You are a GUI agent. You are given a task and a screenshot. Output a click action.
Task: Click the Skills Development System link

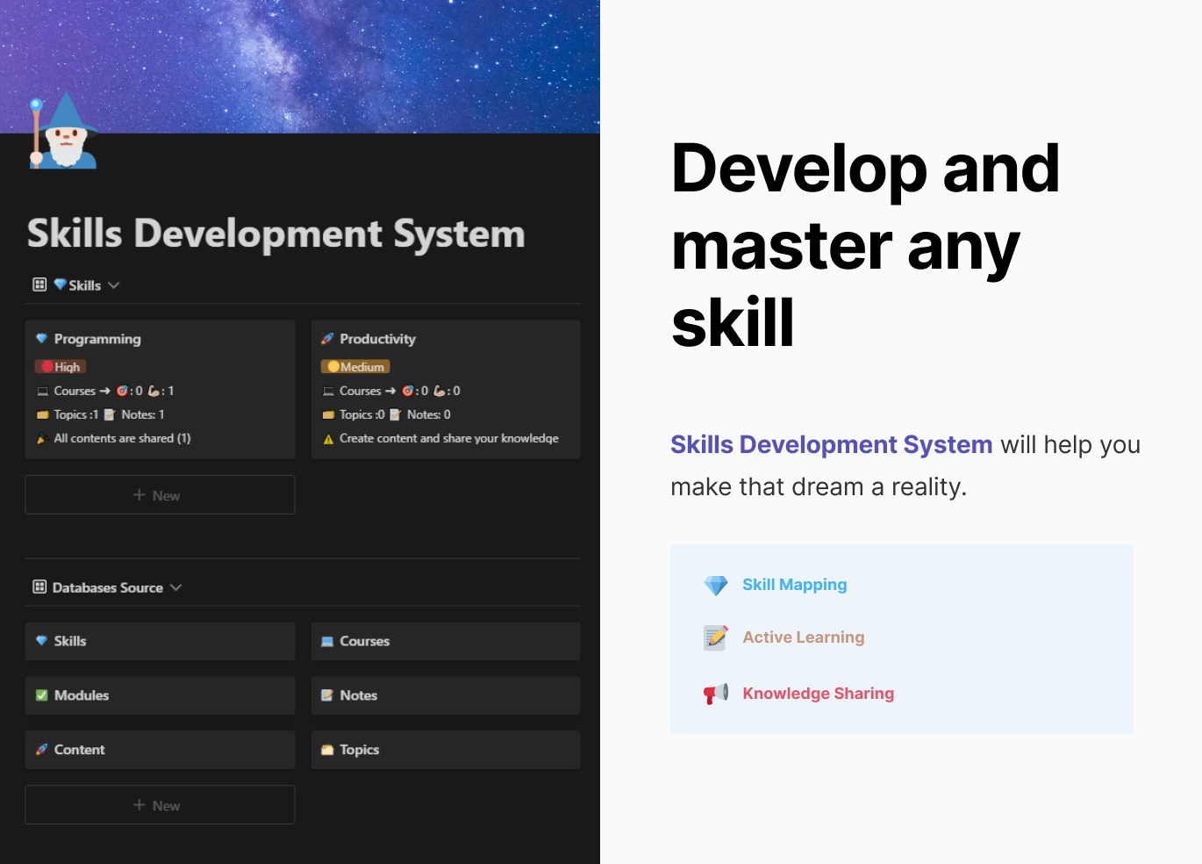(x=831, y=444)
